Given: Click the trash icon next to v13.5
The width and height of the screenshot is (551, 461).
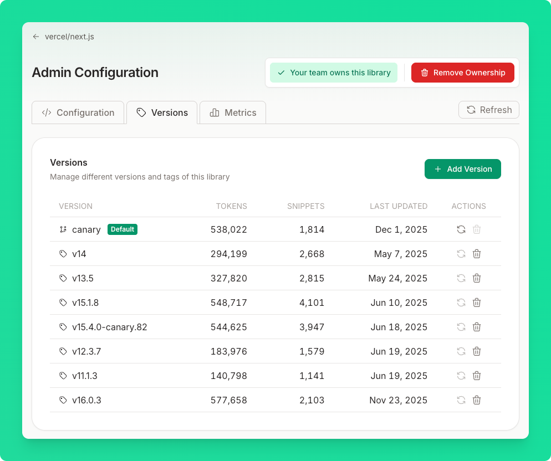Looking at the screenshot, I should click(x=477, y=278).
